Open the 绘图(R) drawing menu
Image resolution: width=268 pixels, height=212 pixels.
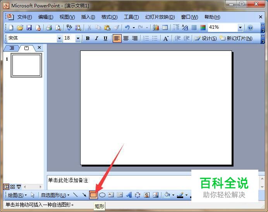17,195
